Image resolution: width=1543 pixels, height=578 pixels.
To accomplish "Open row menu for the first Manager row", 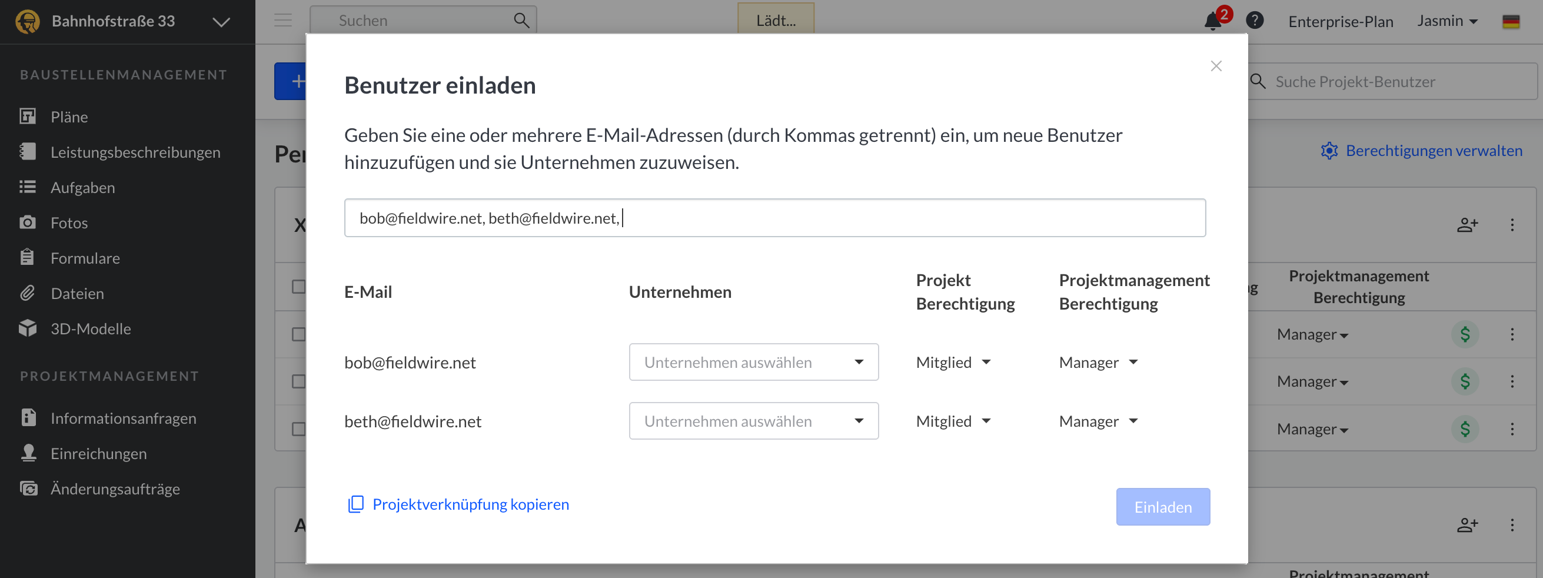I will tap(1512, 334).
